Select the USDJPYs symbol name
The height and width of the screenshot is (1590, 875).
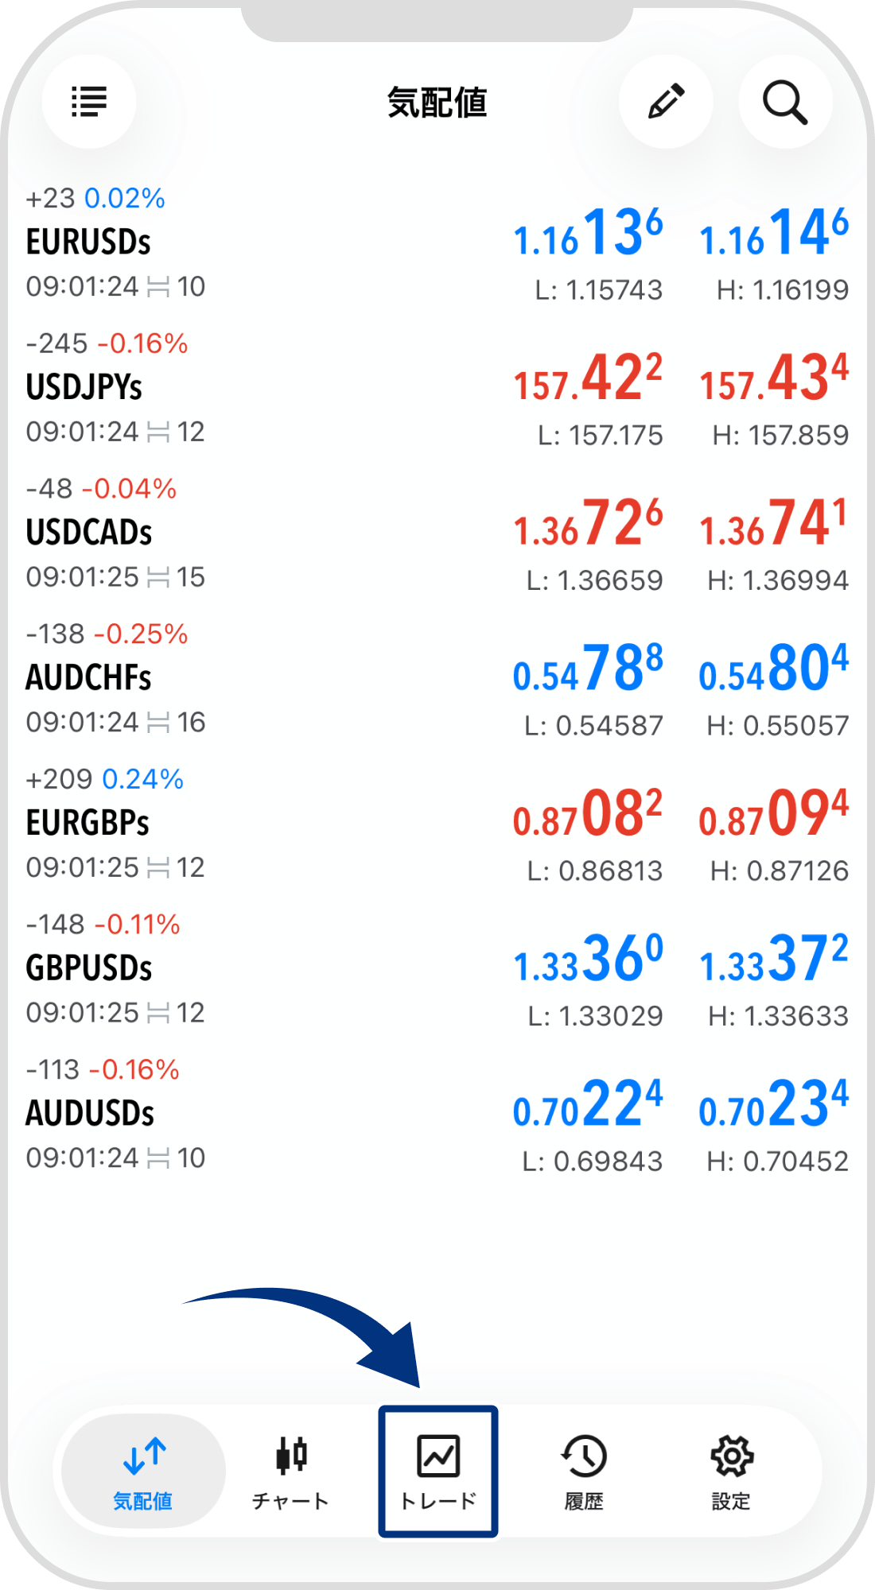point(84,388)
